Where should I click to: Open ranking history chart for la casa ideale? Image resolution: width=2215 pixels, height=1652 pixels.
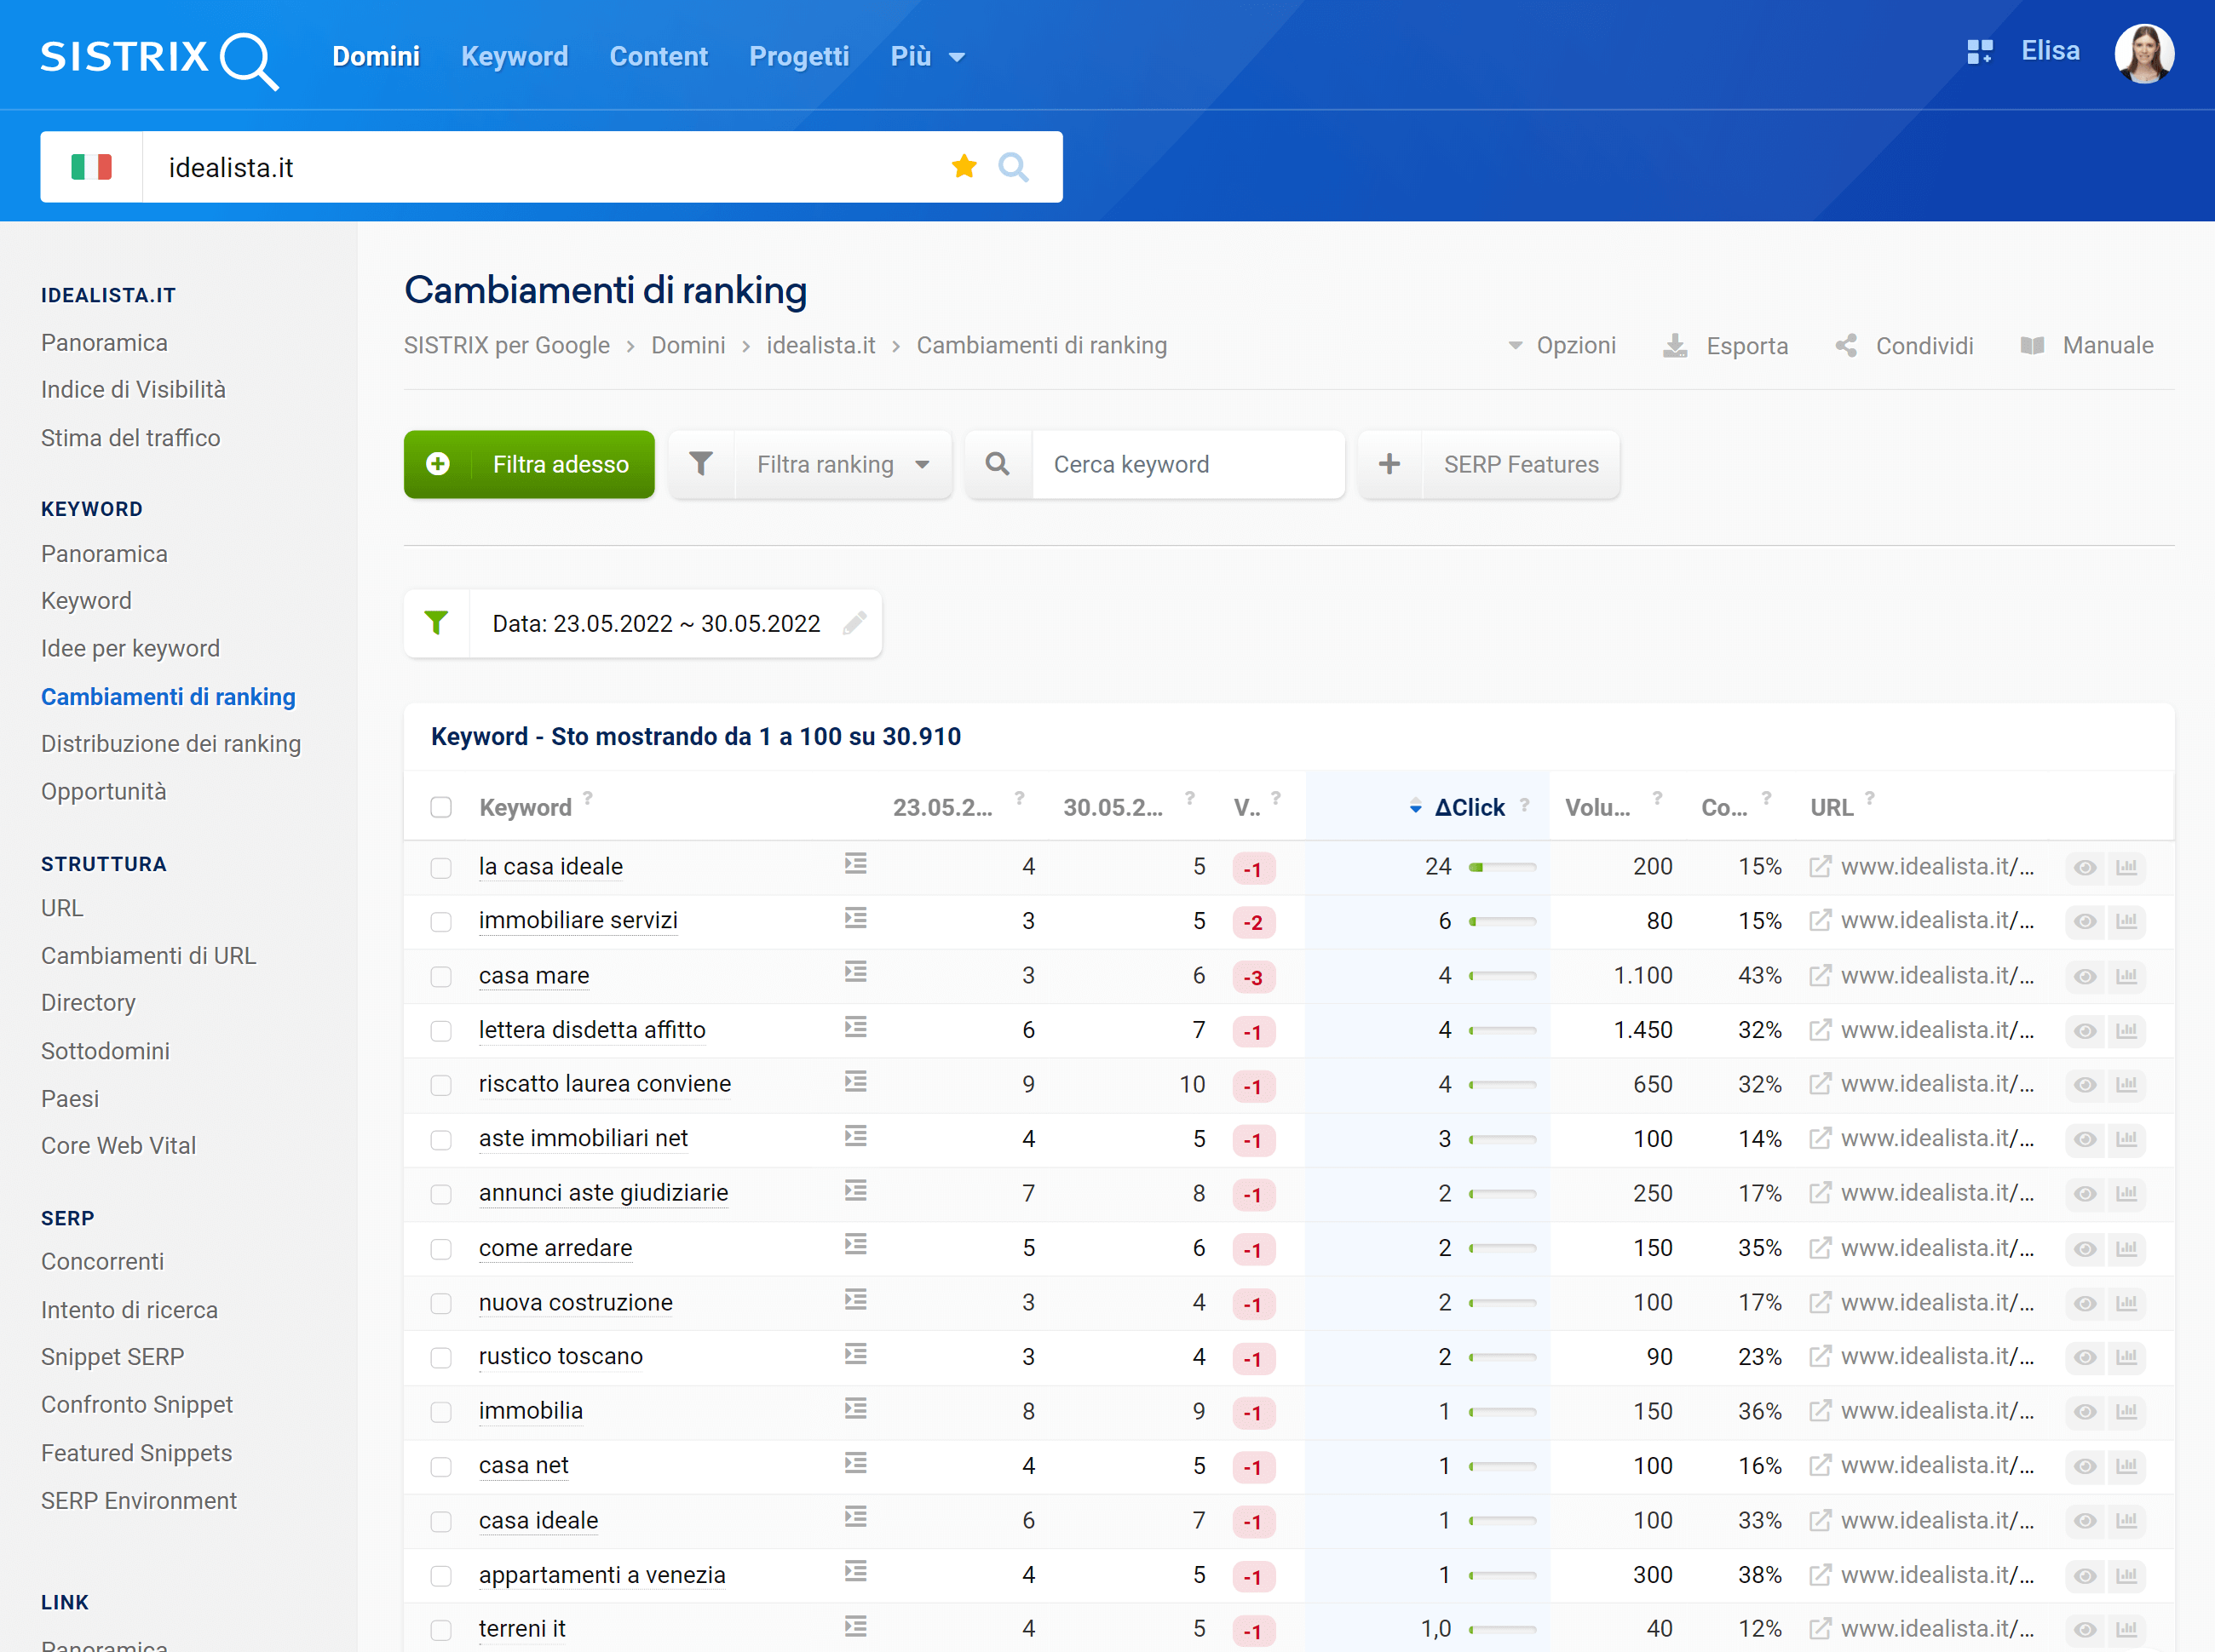[2126, 868]
